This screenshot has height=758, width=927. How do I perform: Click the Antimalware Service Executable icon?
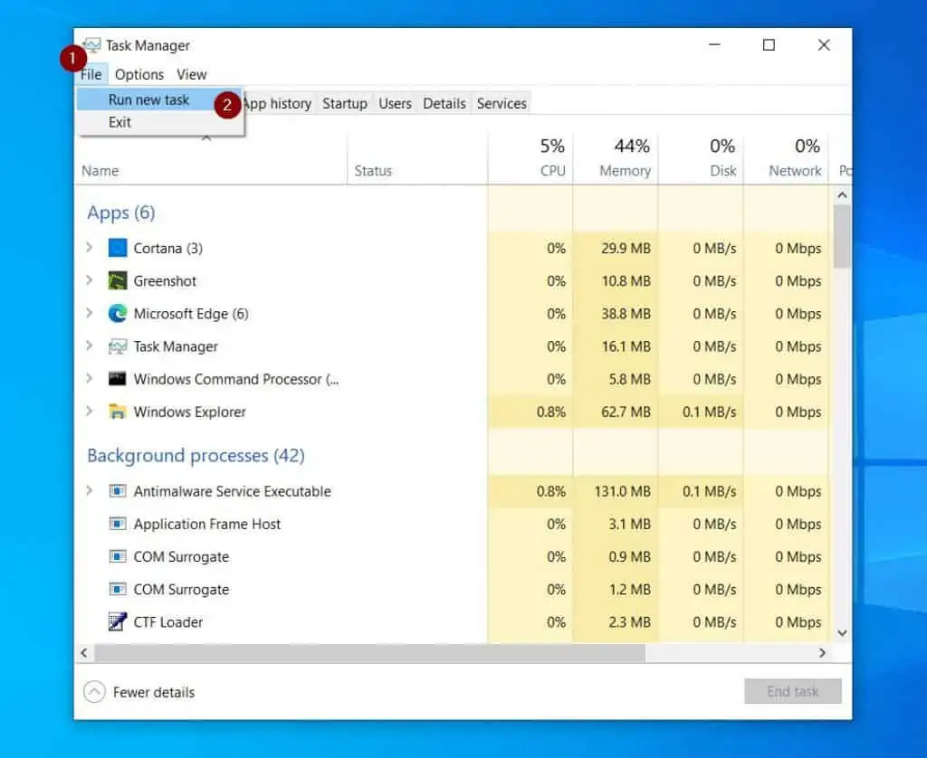(x=119, y=491)
